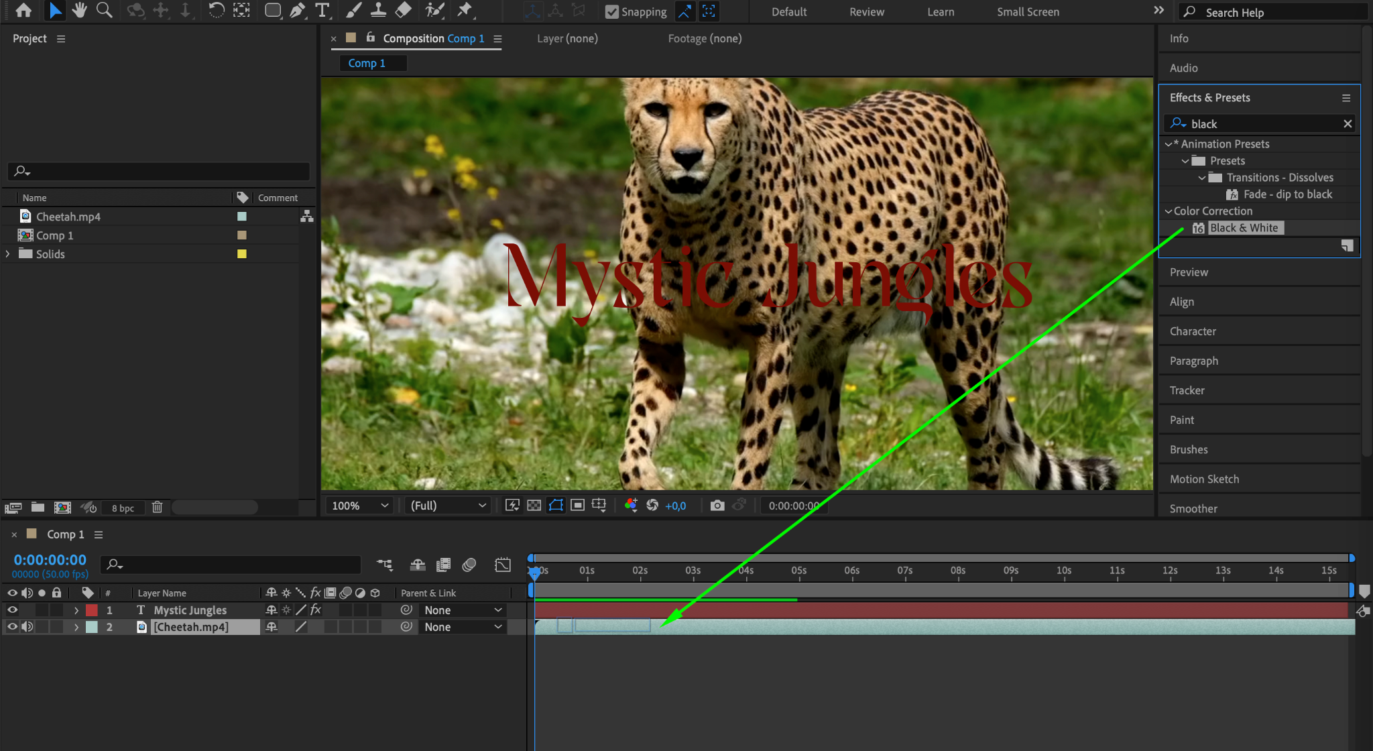Select the Horizontal Type tool
Viewport: 1373px width, 751px height.
pos(322,10)
